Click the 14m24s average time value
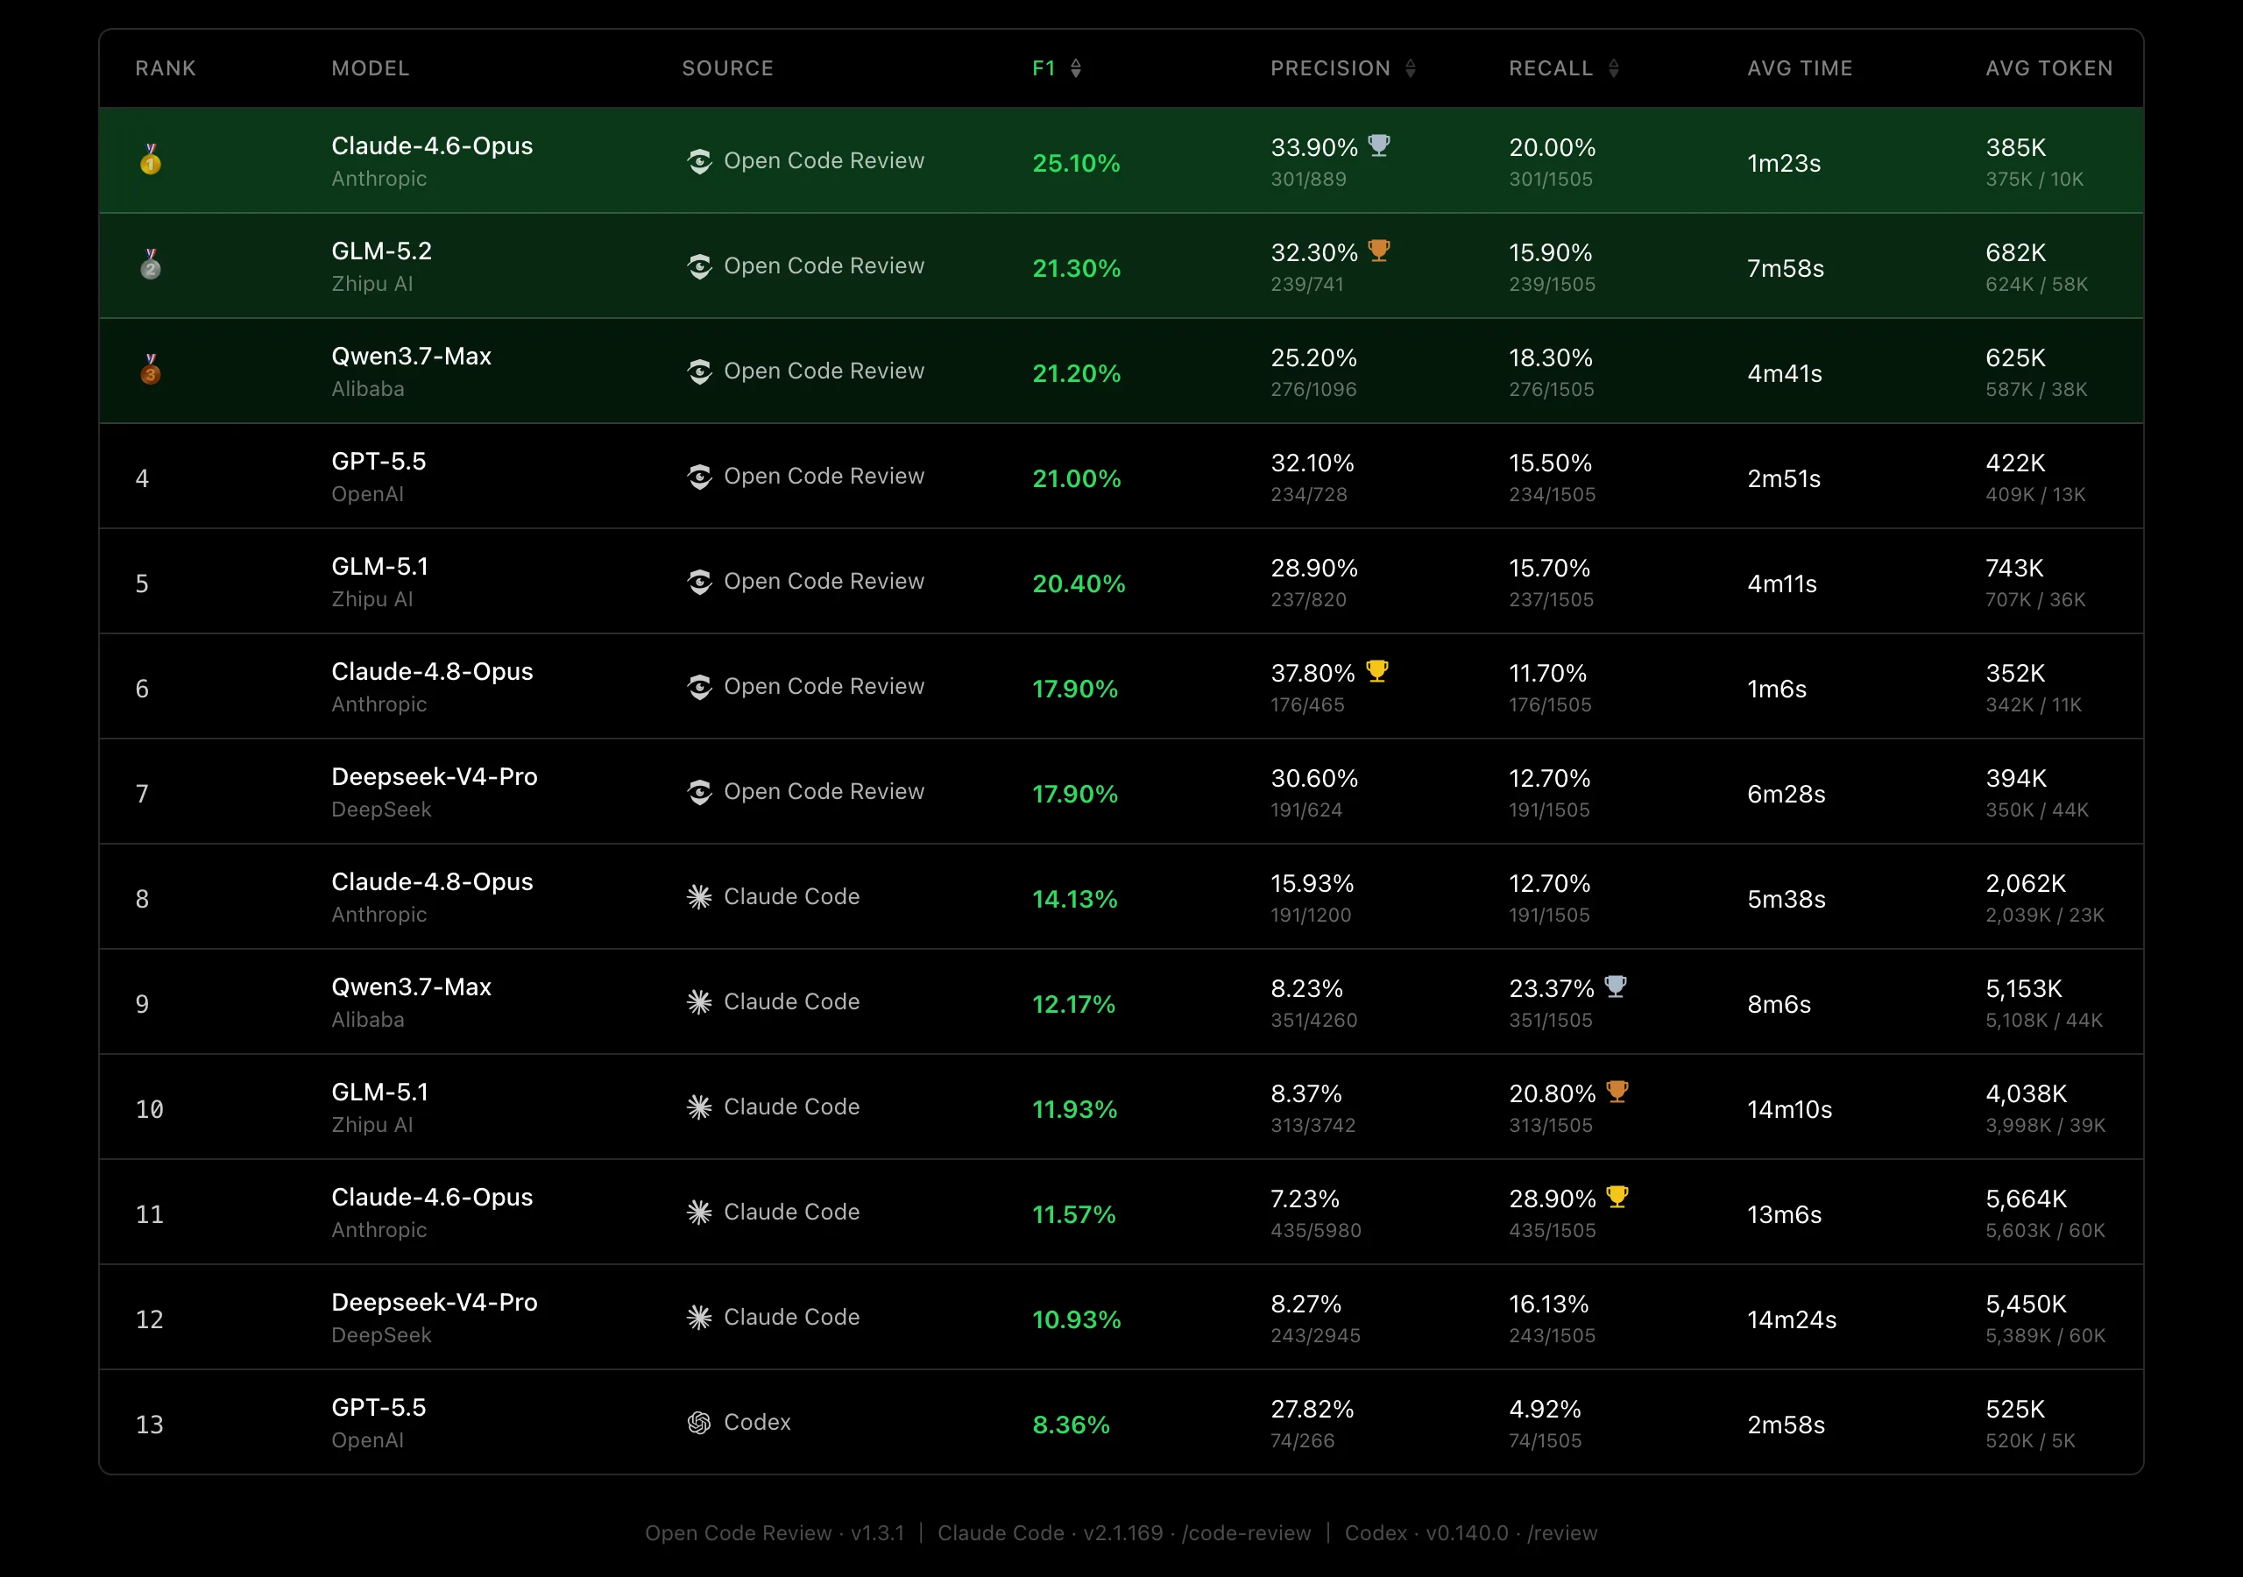Image resolution: width=2243 pixels, height=1577 pixels. point(1792,1320)
